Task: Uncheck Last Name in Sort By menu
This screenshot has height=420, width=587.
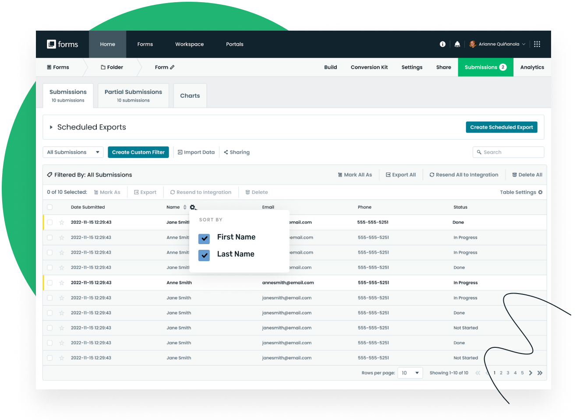Action: (x=204, y=255)
